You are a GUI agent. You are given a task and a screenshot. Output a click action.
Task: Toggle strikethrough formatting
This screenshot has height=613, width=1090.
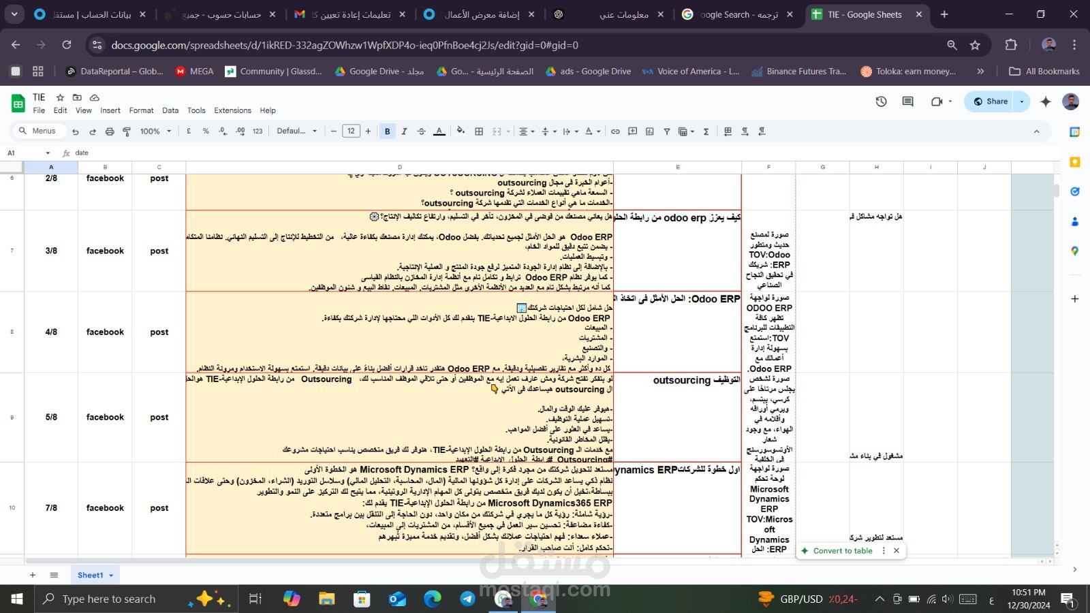pos(421,131)
